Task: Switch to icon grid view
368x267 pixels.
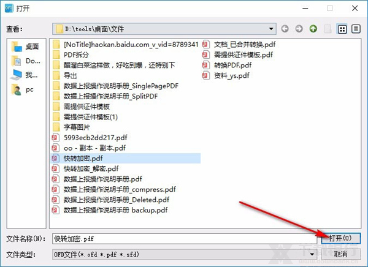Action: pos(342,29)
